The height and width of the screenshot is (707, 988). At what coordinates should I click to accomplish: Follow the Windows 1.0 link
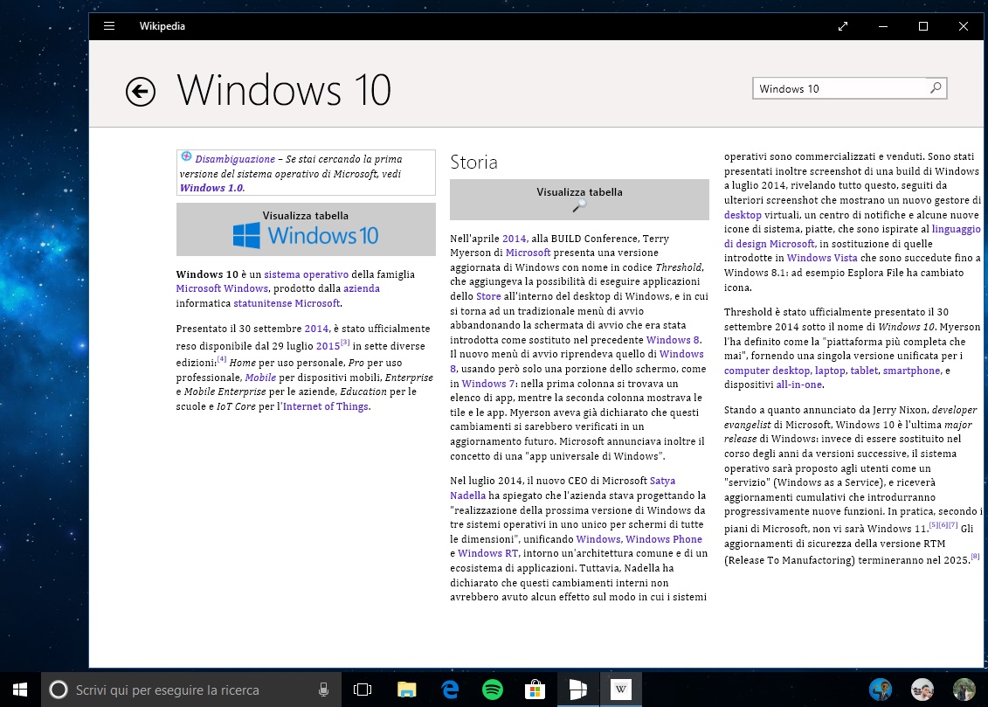[211, 188]
